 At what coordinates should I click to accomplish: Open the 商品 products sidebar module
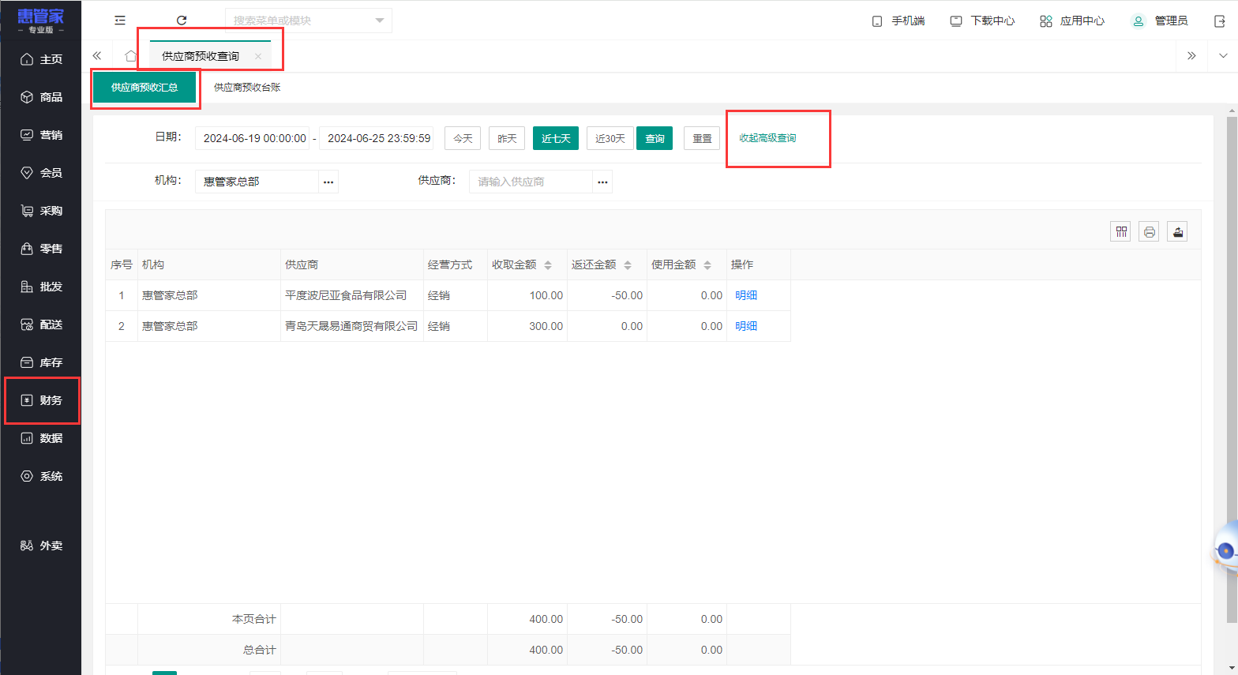tap(41, 97)
